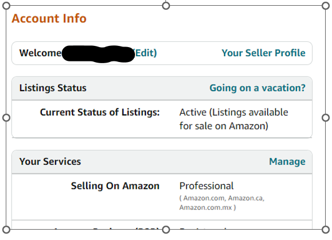Click the top-left corner resize handle
The width and height of the screenshot is (332, 240).
(x=6, y=6)
